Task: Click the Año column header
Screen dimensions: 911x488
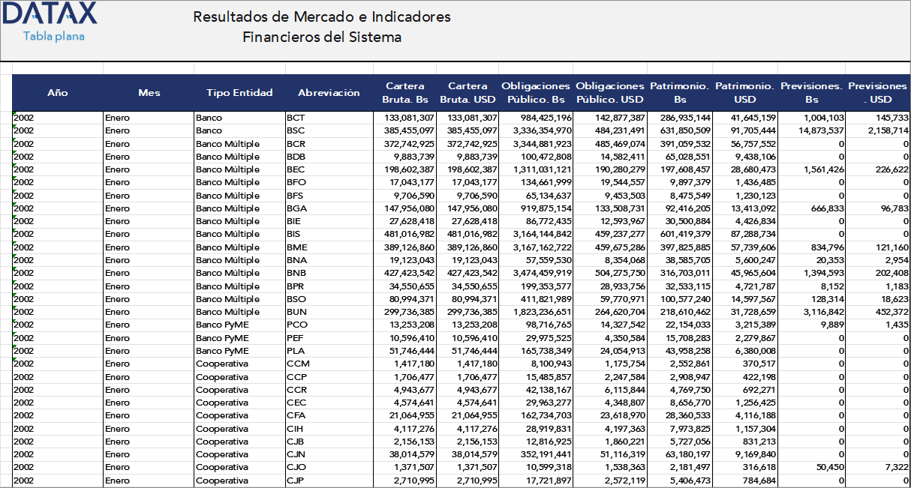Action: click(56, 92)
